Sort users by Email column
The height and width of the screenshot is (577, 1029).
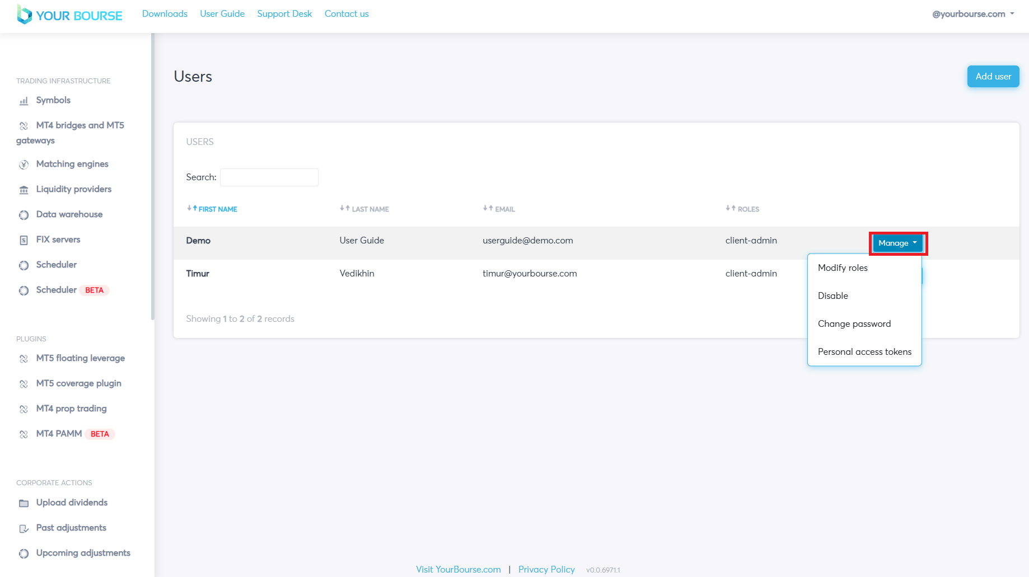tap(499, 209)
